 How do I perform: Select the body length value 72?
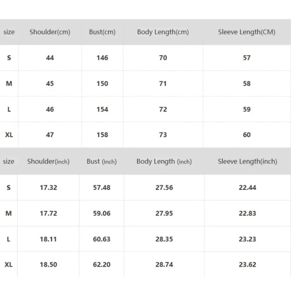(x=163, y=109)
